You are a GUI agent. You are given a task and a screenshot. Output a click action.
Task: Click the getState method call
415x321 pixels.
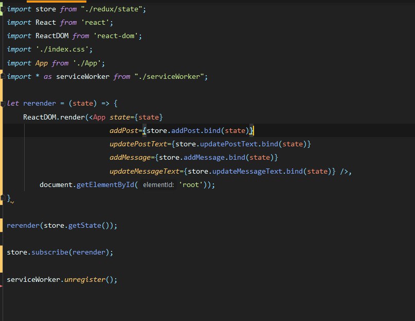click(85, 226)
